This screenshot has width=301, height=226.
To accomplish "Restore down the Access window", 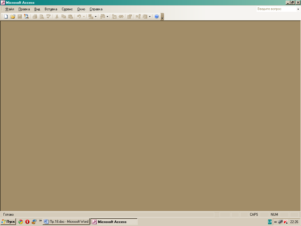I will [292, 2].
